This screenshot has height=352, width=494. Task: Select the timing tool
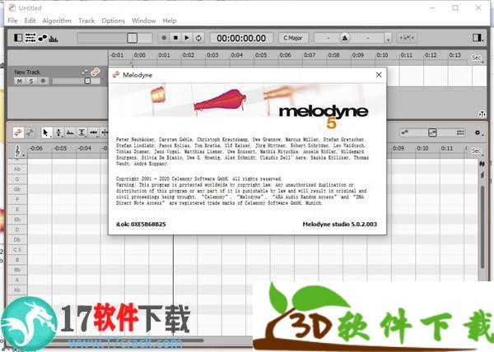point(94,132)
